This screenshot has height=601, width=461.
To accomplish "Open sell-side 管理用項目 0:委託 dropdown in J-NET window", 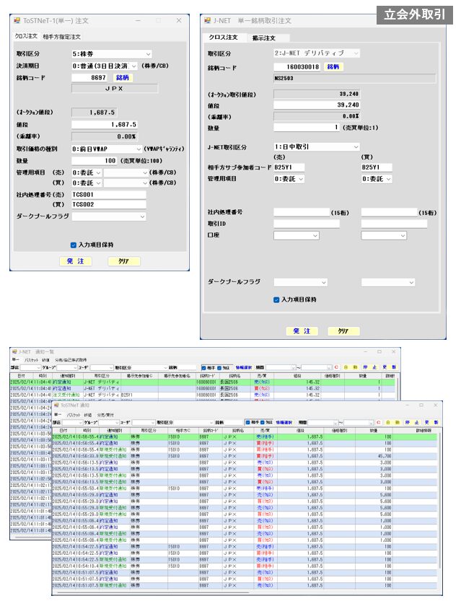I will pyautogui.click(x=289, y=179).
